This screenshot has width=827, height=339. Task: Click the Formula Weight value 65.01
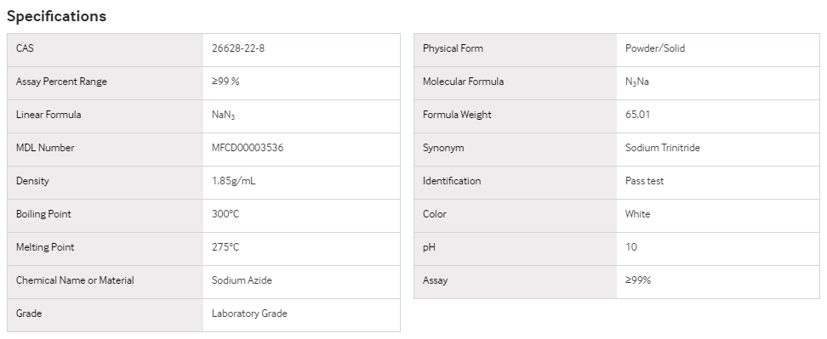coord(637,115)
